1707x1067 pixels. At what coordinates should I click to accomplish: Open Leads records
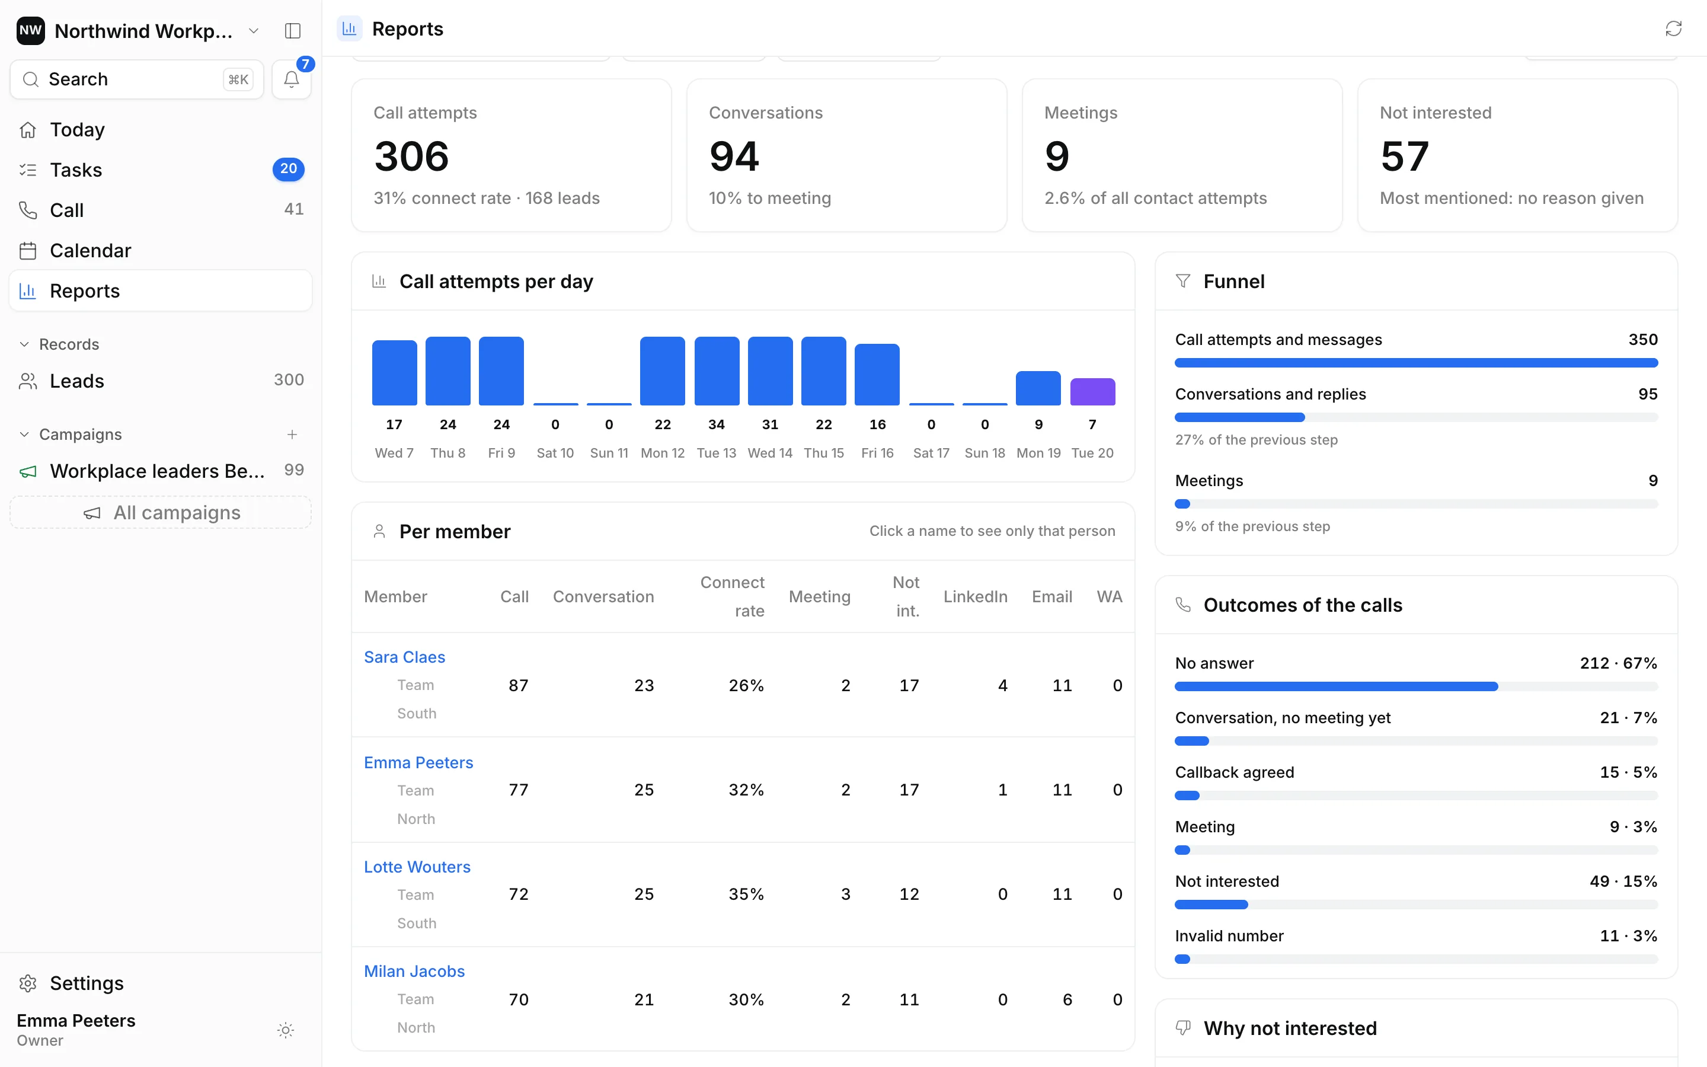(161, 381)
